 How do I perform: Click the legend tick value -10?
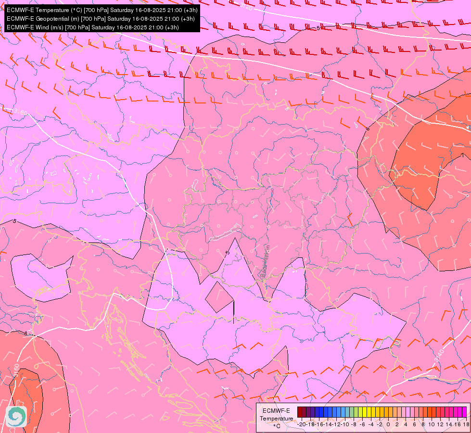coord(345,424)
